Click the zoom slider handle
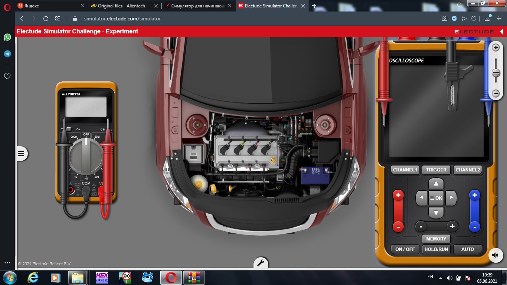Screen dimensions: 507x285 click(x=496, y=73)
